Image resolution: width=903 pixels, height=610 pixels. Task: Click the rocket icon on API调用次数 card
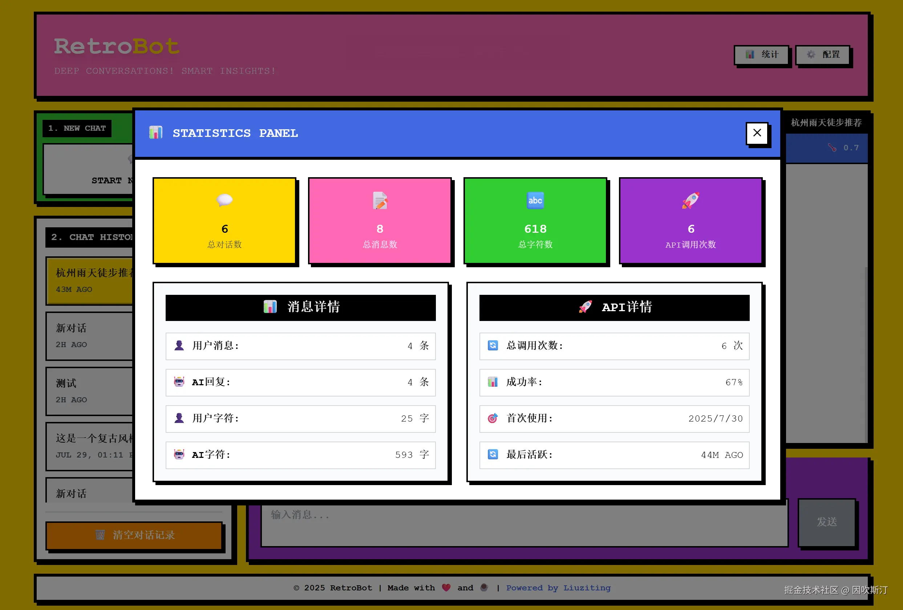point(691,200)
